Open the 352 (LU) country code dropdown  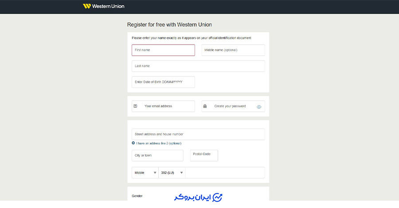coord(172,173)
